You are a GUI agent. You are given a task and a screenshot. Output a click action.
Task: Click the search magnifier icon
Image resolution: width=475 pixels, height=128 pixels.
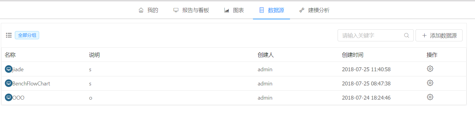click(406, 35)
